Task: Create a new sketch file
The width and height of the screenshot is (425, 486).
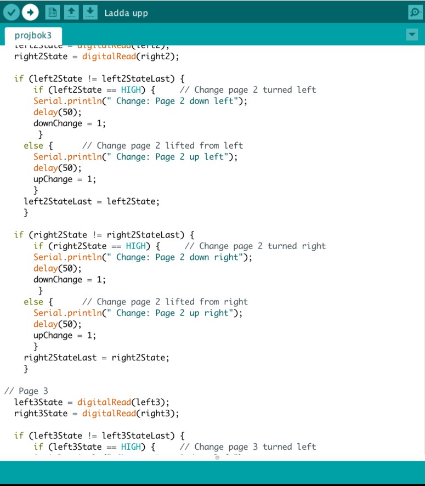Action: coord(53,12)
